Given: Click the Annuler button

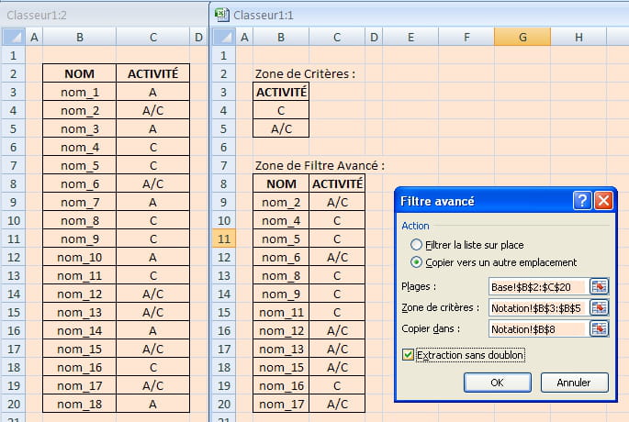Looking at the screenshot, I should click(x=575, y=382).
